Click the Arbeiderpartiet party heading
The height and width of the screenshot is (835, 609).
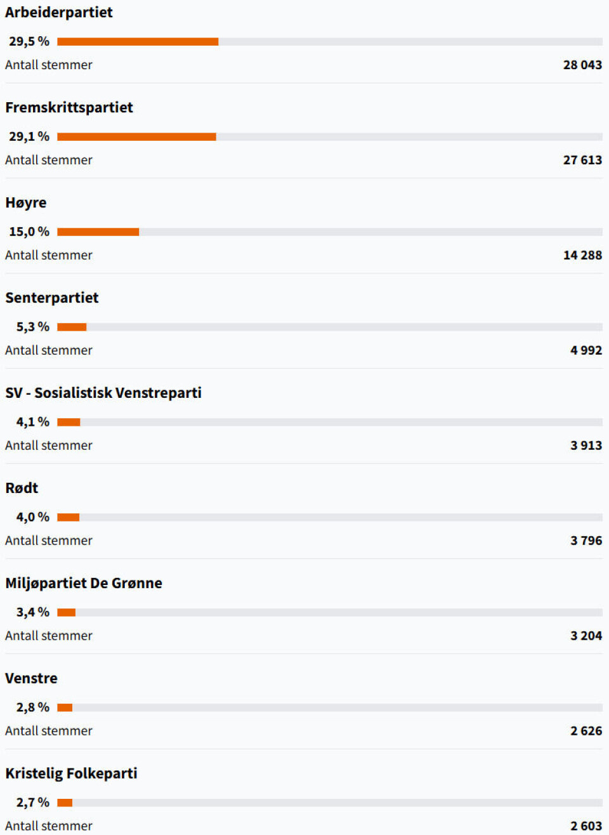click(59, 13)
